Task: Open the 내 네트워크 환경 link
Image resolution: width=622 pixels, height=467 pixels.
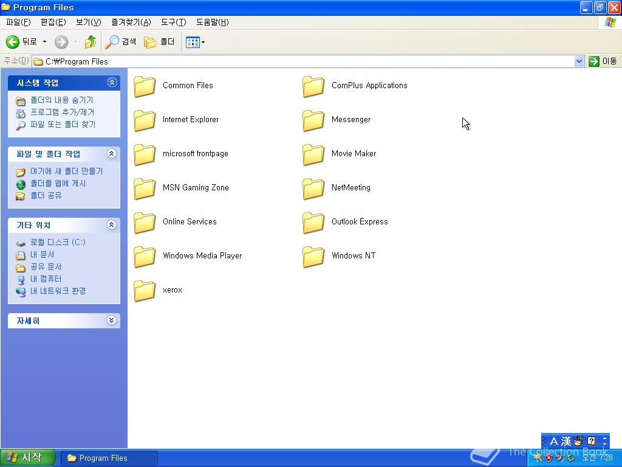Action: 58,291
